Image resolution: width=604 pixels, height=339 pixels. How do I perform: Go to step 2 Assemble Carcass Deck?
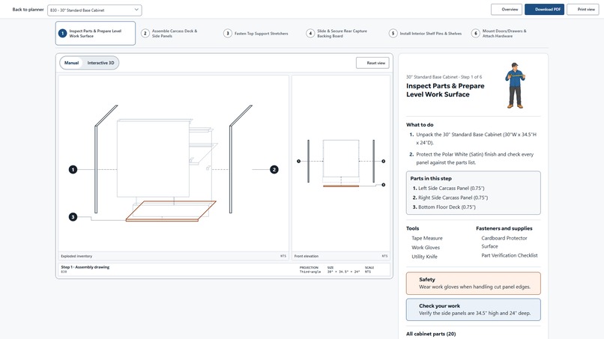[x=175, y=34]
